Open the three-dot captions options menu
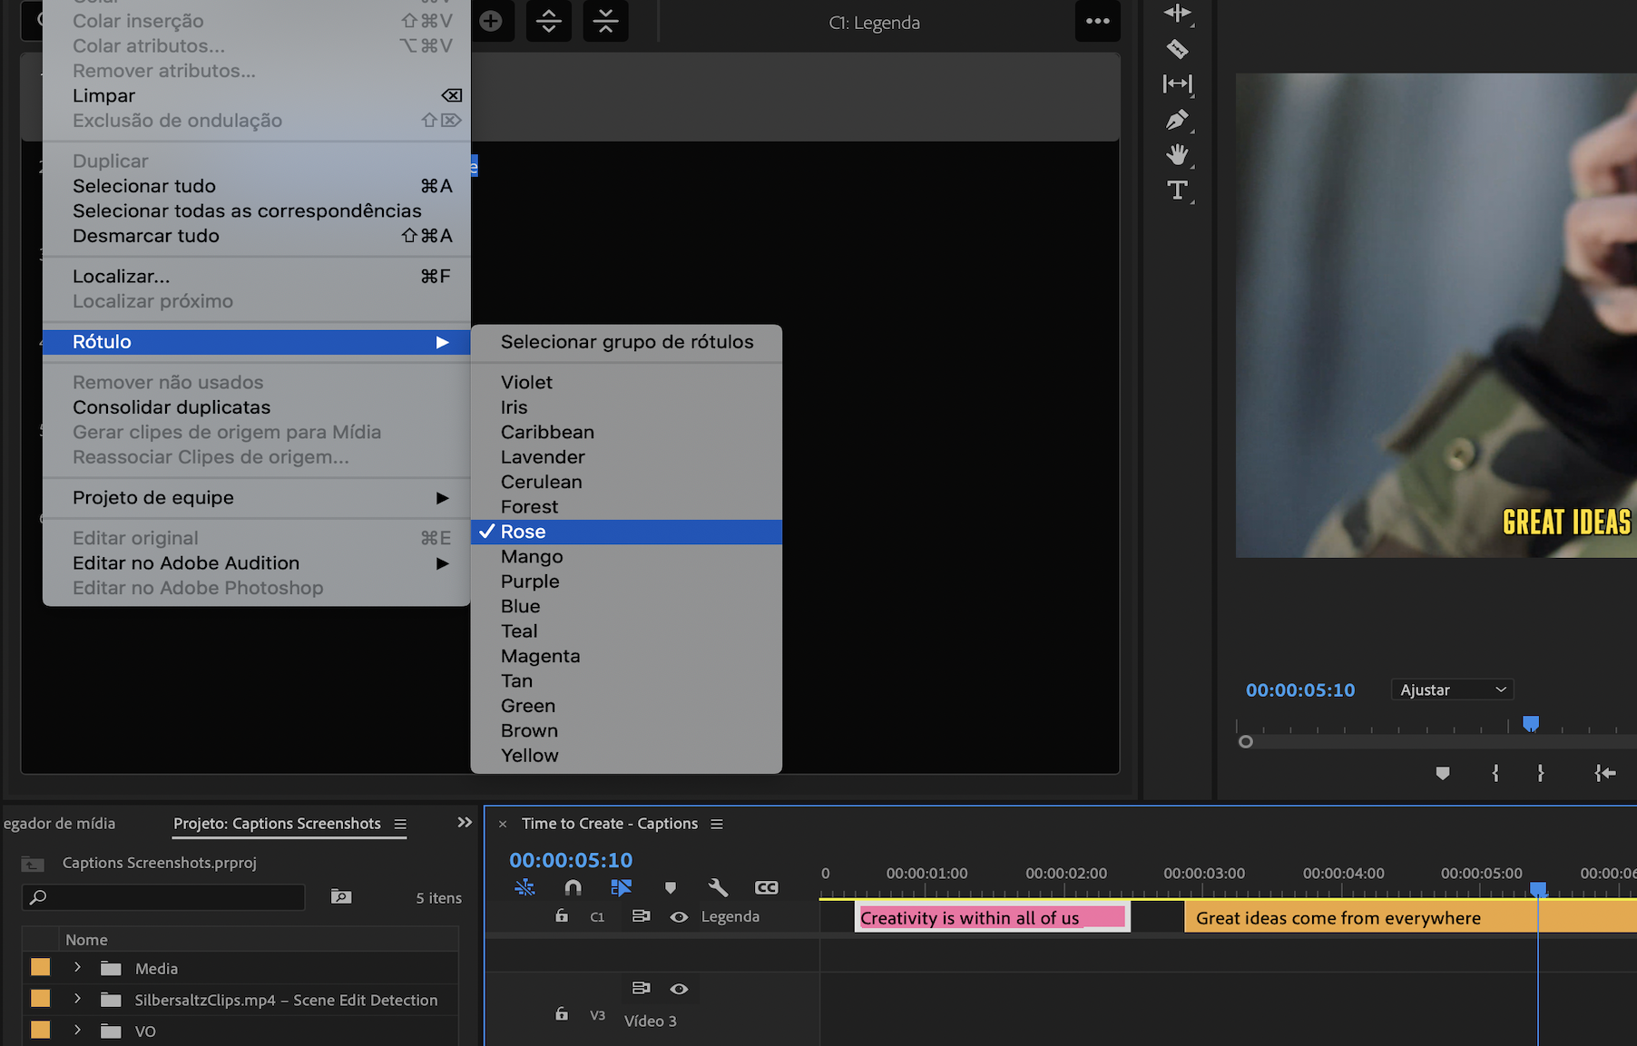Viewport: 1637px width, 1046px height. click(1098, 21)
